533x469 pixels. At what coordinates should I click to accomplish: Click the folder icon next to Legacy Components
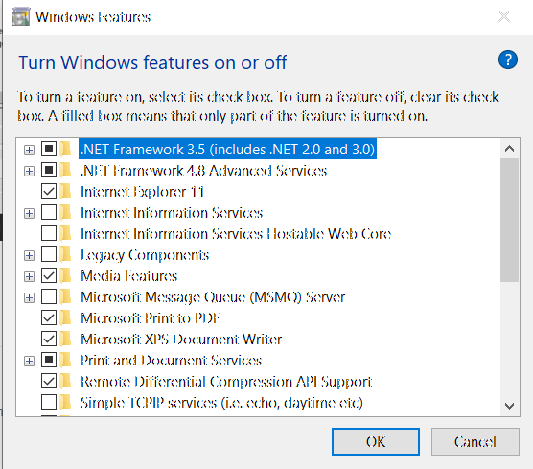point(65,254)
